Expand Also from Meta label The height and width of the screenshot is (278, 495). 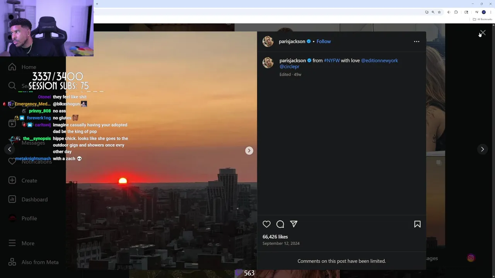coord(40,262)
